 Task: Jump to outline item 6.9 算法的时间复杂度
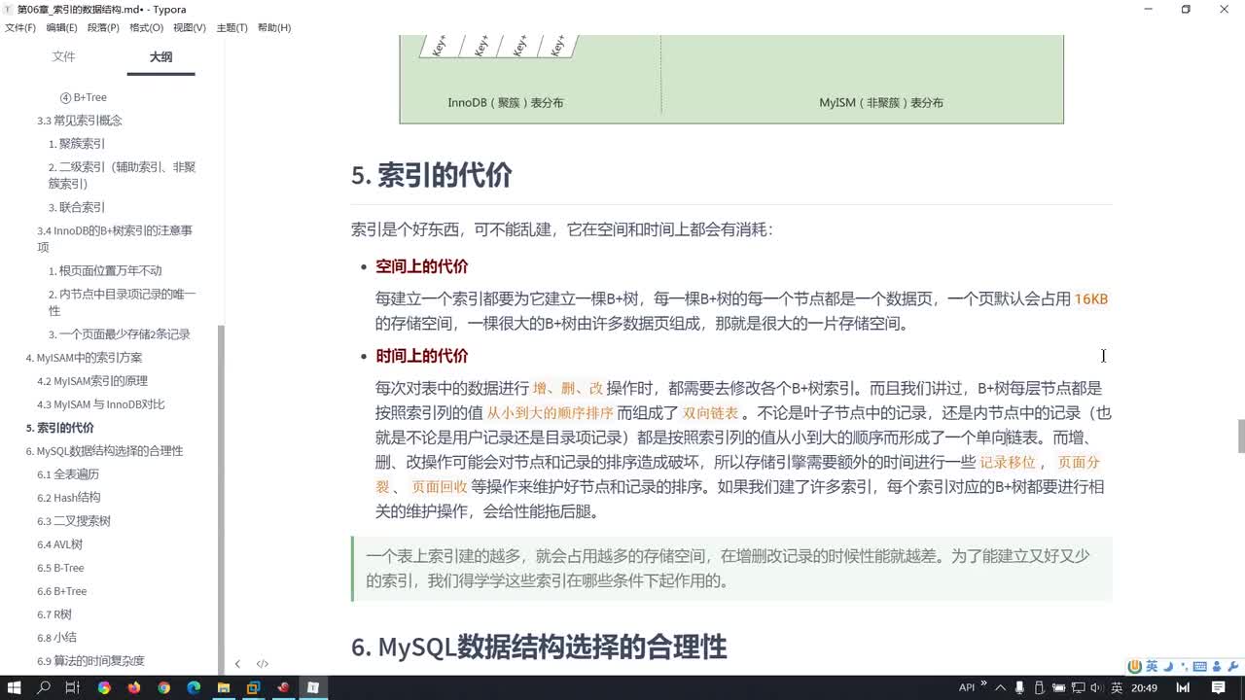(90, 661)
